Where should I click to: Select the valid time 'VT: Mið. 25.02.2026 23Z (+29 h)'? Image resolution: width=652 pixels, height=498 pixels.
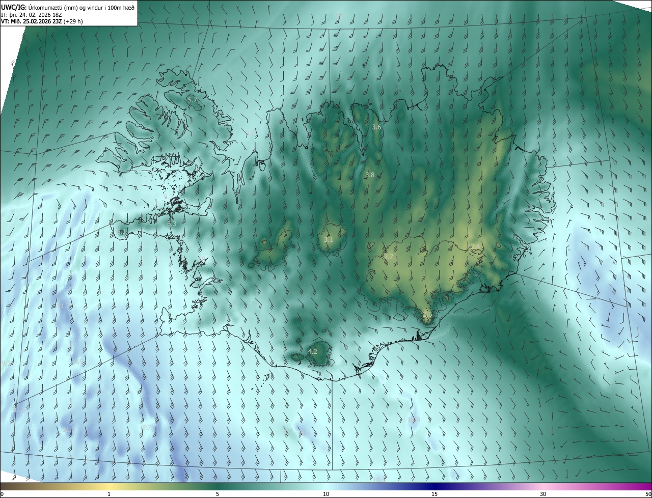click(x=42, y=21)
